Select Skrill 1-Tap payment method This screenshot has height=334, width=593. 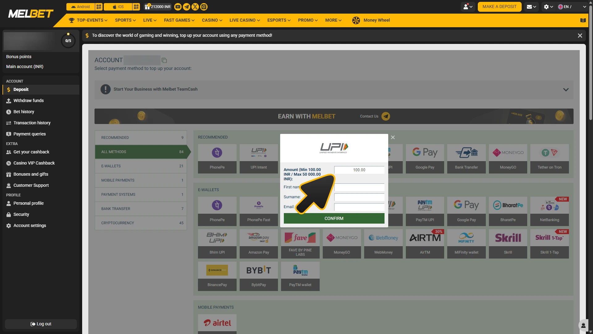tap(549, 244)
